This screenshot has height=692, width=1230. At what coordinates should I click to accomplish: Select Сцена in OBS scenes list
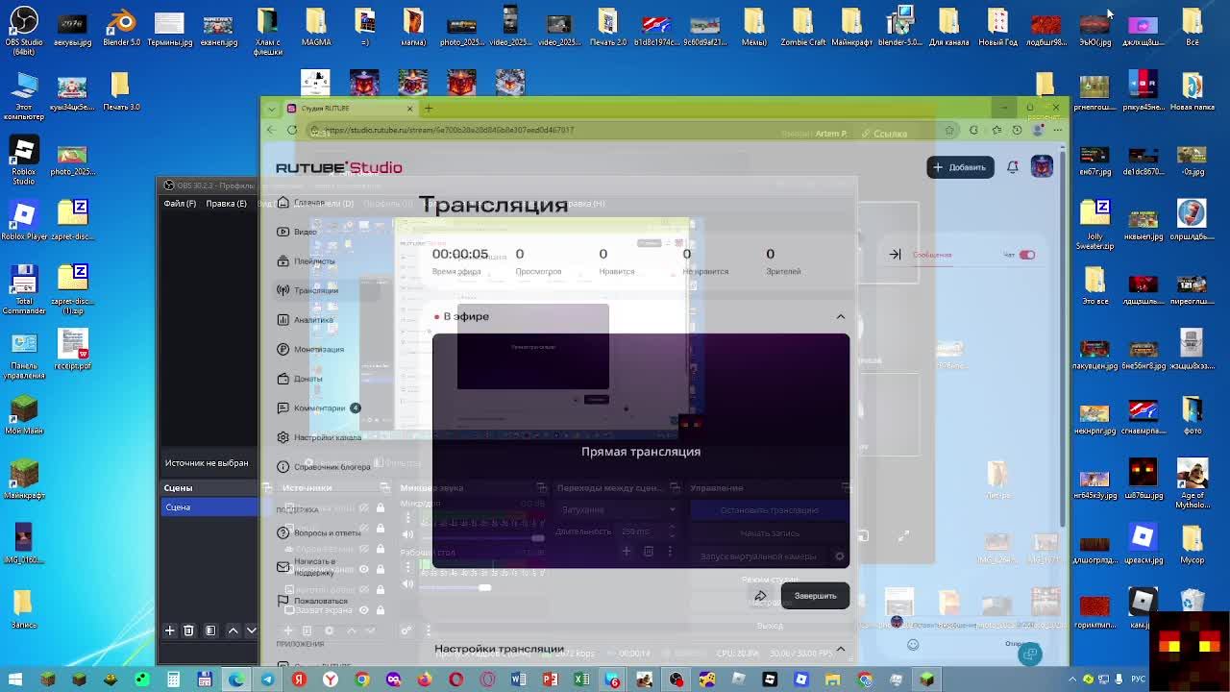click(x=209, y=507)
